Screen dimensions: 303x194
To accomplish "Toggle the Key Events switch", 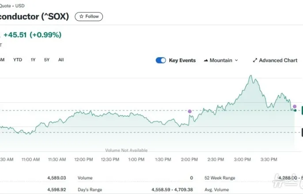I will [x=161, y=60].
